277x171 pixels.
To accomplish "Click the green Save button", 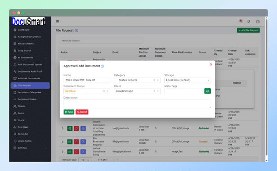I will pyautogui.click(x=69, y=112).
